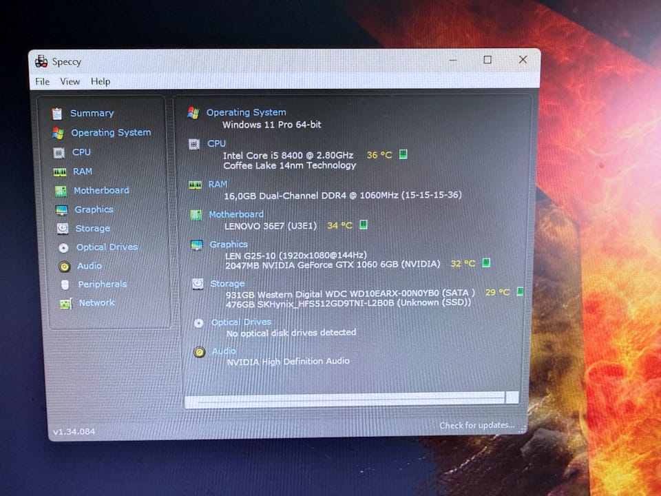
Task: Click the LENOVO 36E7 (U3E1) text
Action: click(271, 226)
